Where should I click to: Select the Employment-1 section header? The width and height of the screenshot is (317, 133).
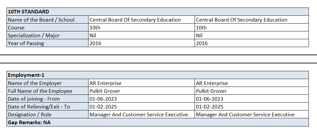pyautogui.click(x=26, y=75)
